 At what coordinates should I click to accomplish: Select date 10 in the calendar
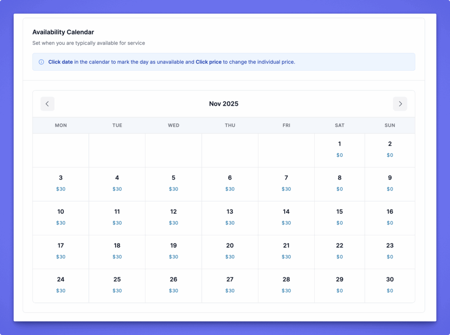point(61,212)
